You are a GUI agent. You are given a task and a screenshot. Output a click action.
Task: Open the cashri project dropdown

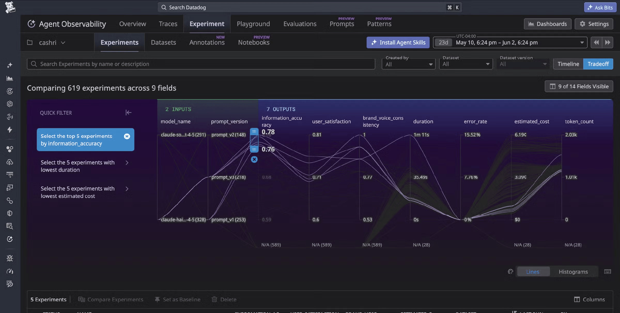click(x=52, y=42)
